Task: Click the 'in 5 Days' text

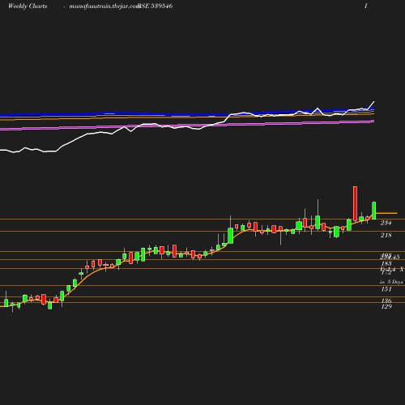Action: pyautogui.click(x=391, y=282)
